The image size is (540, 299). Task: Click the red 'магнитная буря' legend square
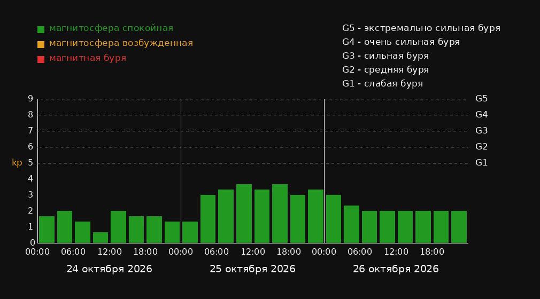(x=41, y=59)
